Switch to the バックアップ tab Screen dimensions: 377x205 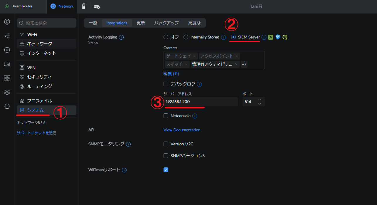[x=166, y=23]
